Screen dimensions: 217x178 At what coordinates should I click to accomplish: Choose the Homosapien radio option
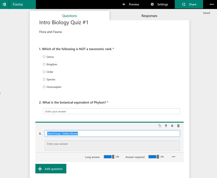44,87
